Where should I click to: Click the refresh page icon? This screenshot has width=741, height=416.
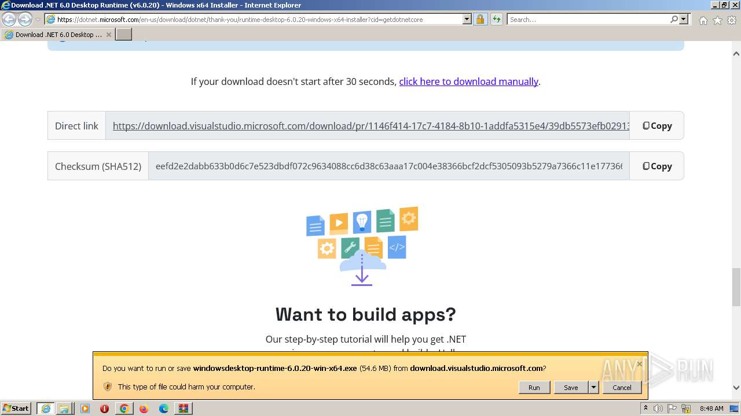coord(496,20)
